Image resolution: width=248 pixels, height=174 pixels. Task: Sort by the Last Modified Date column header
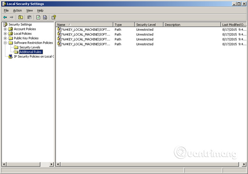click(x=234, y=25)
